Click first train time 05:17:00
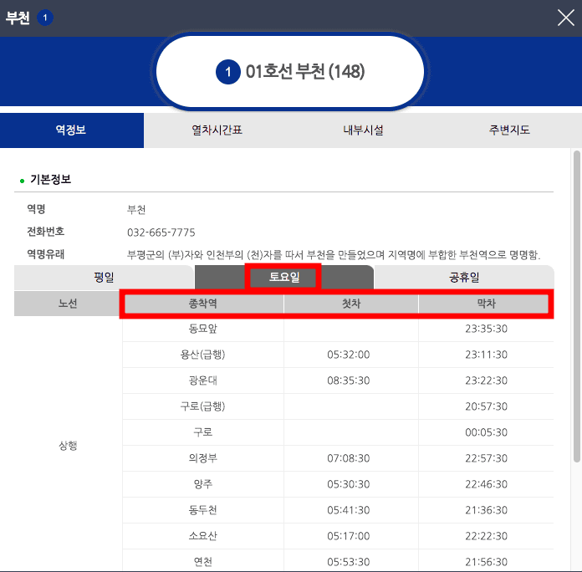The height and width of the screenshot is (572, 582). pos(348,536)
